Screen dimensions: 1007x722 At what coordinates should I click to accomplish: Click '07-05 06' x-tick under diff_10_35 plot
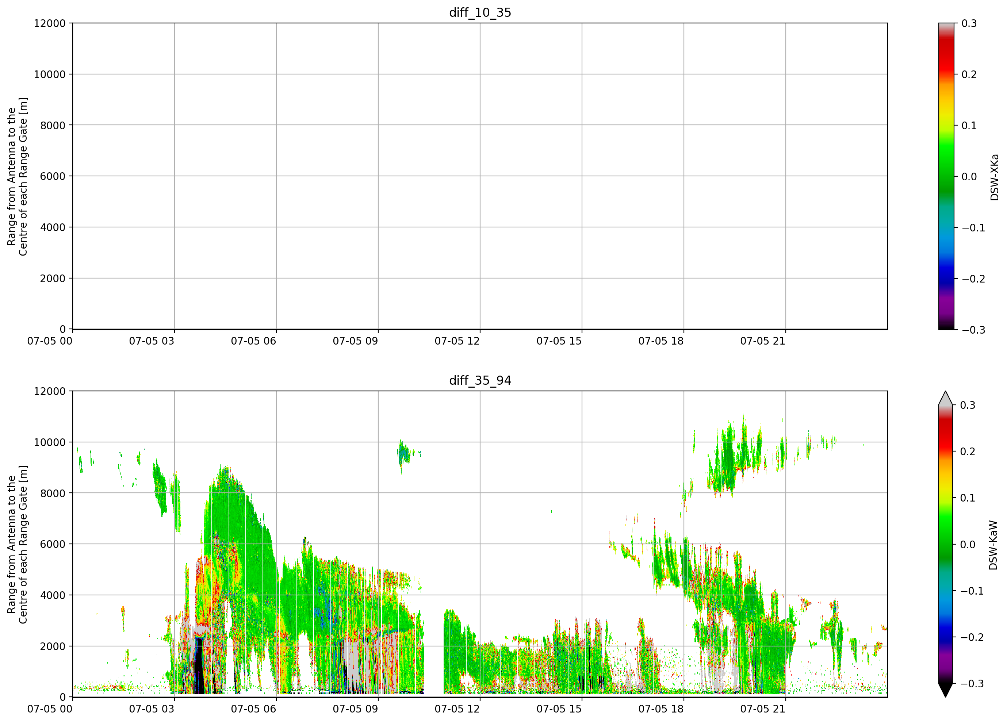(253, 341)
